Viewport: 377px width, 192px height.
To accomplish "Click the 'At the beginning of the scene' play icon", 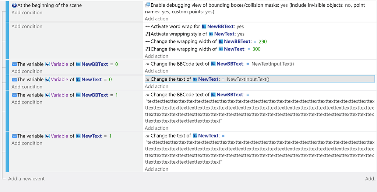I will point(14,5).
